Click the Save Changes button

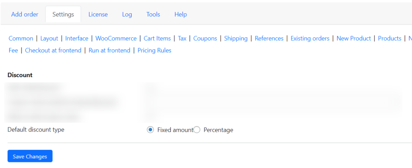pos(30,156)
